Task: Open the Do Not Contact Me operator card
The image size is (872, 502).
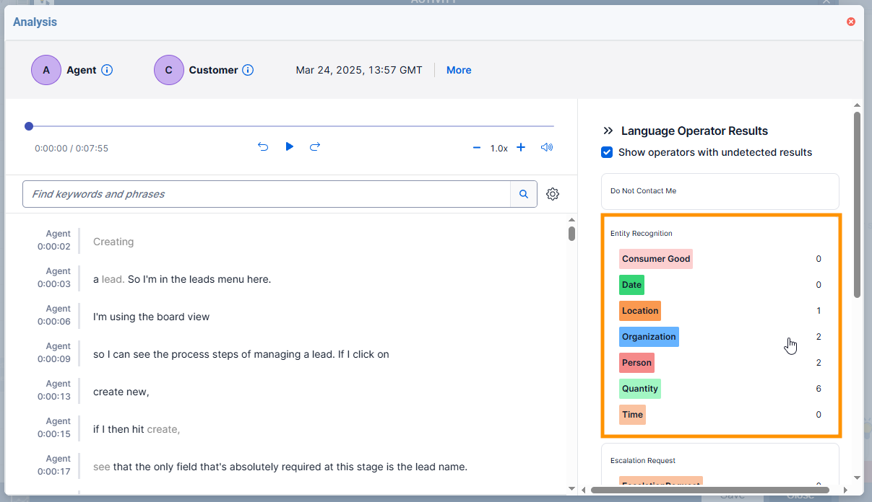Action: 720,190
